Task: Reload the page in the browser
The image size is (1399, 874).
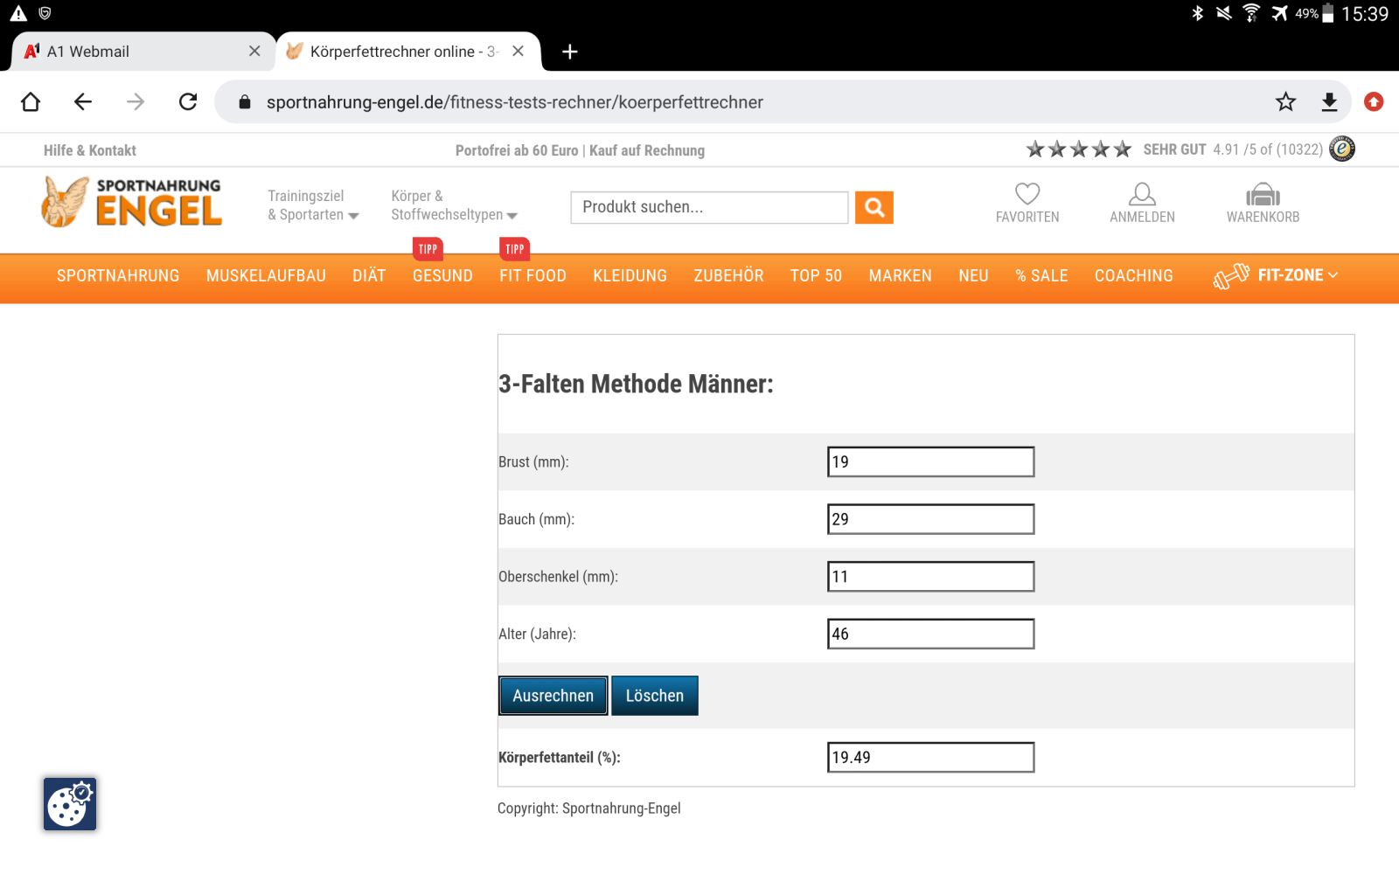Action: [x=188, y=102]
